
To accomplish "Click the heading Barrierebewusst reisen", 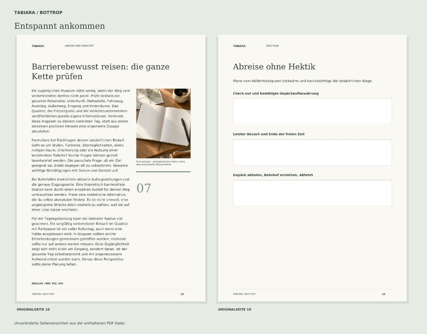I will 101,71.
